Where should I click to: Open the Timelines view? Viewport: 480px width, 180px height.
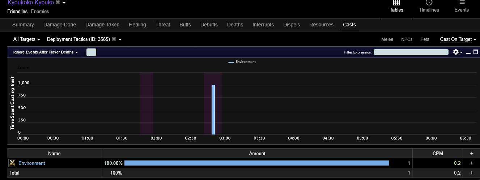[x=429, y=7]
